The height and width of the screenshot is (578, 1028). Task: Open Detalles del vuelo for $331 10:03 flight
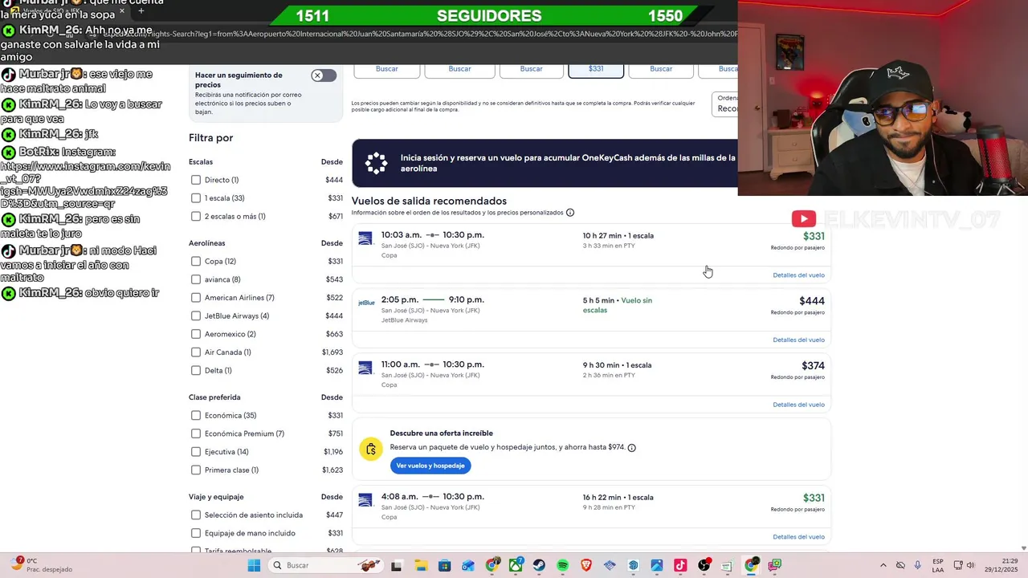coord(798,275)
